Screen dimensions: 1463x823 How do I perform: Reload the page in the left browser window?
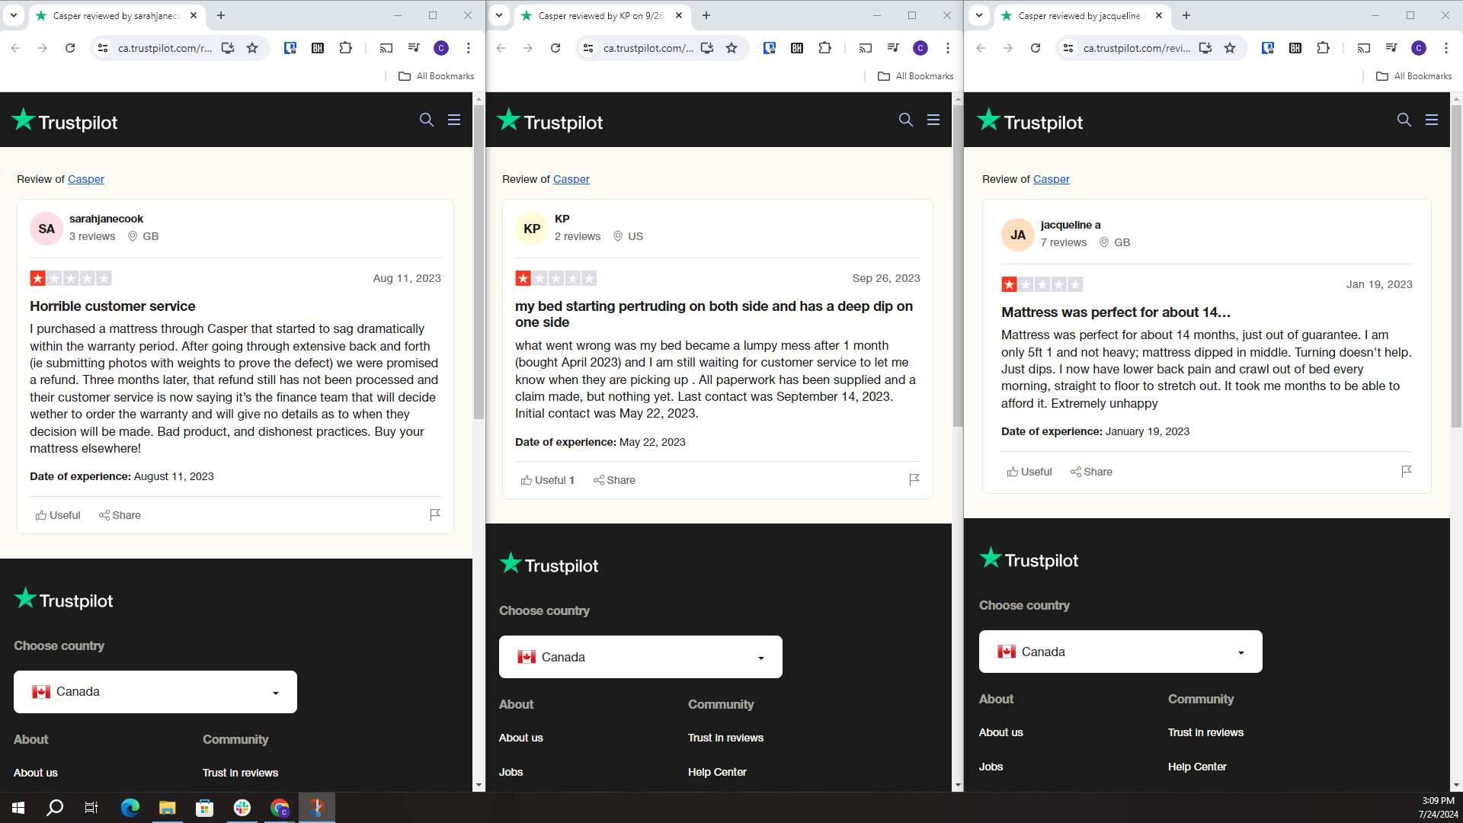[x=70, y=48]
